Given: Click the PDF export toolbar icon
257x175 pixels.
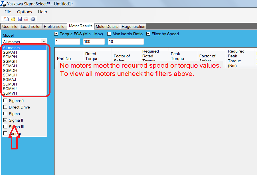Looking at the screenshot, I should tap(26, 19).
